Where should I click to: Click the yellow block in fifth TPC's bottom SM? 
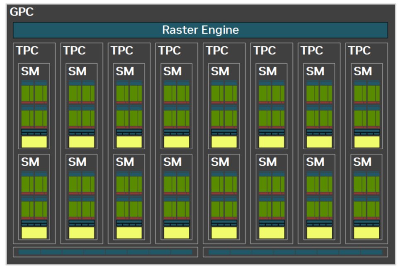224,233
